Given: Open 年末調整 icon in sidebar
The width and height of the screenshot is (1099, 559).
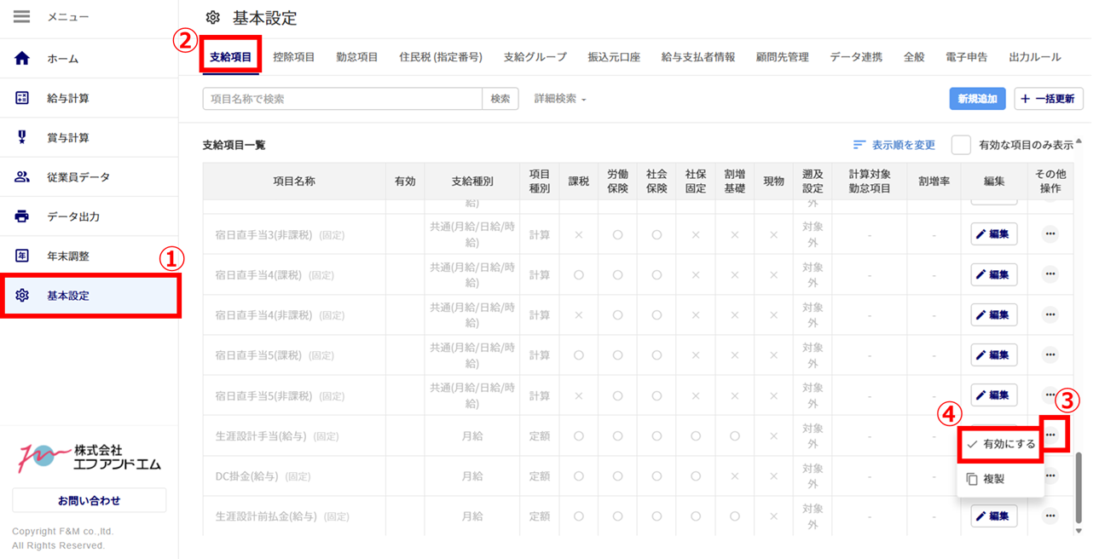Looking at the screenshot, I should (x=23, y=256).
